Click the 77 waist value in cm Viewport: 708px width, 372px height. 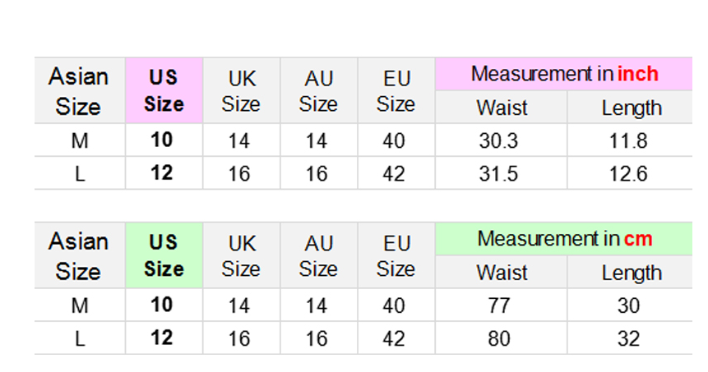point(498,305)
